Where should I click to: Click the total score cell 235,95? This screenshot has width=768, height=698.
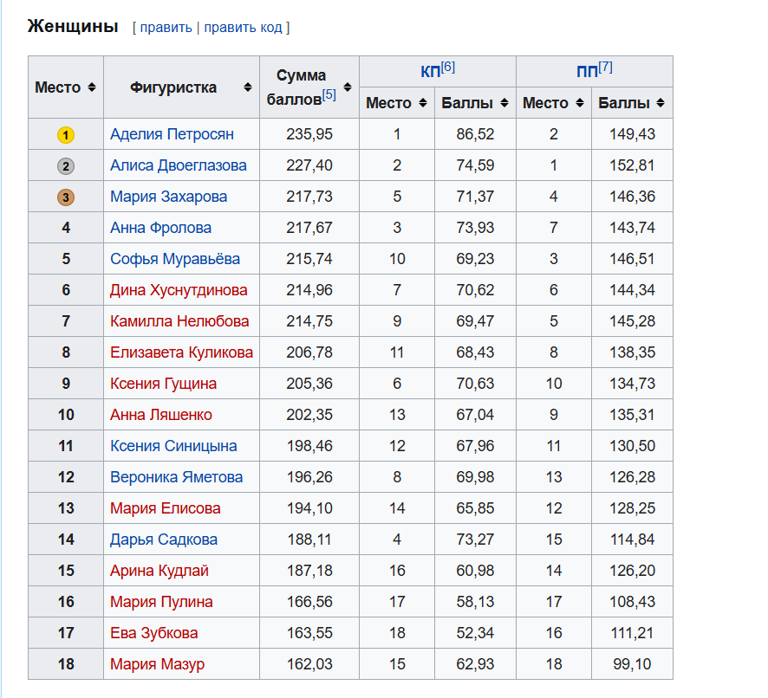pyautogui.click(x=309, y=134)
